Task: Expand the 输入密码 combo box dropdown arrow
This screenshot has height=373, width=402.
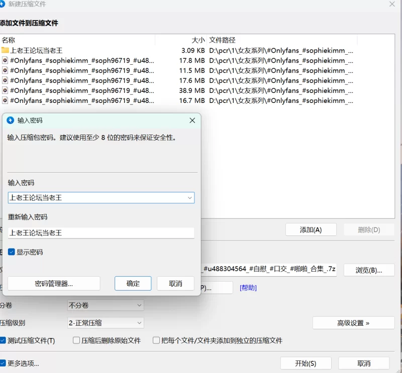Action: click(x=189, y=198)
